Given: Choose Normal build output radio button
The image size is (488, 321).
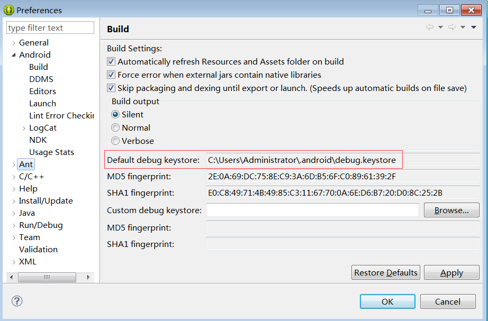Looking at the screenshot, I should [x=115, y=127].
